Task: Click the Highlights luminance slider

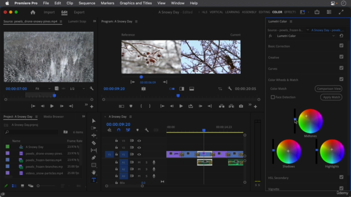Action: click(316, 152)
